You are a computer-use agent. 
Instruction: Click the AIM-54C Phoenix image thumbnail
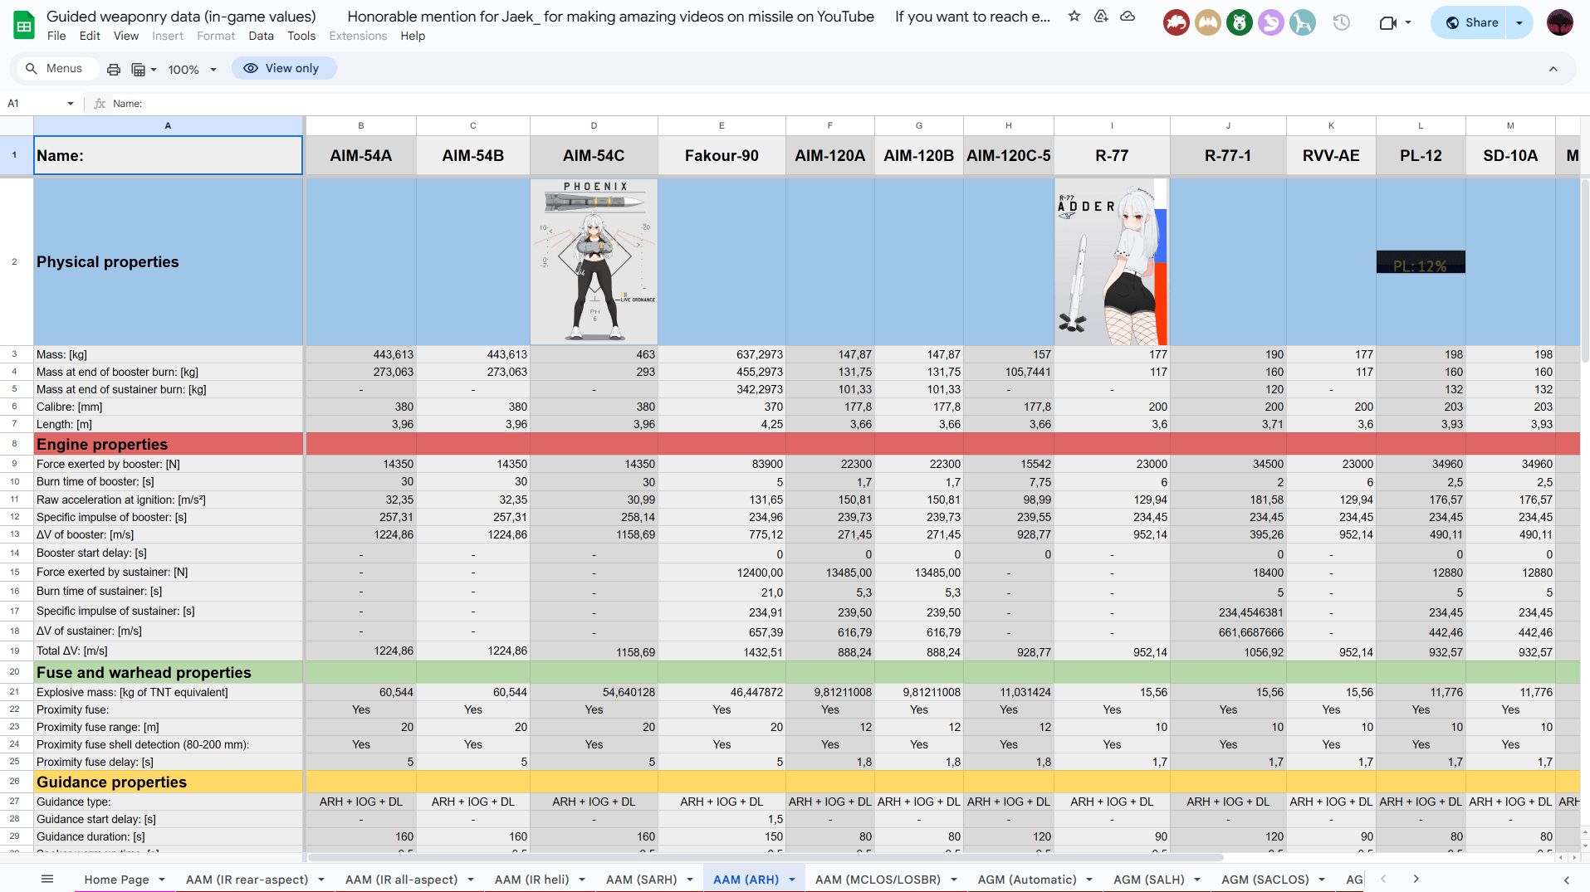tap(594, 261)
